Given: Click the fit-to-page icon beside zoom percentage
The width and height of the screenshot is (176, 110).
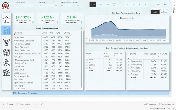Looking at the screenshot, I should (x=173, y=108).
